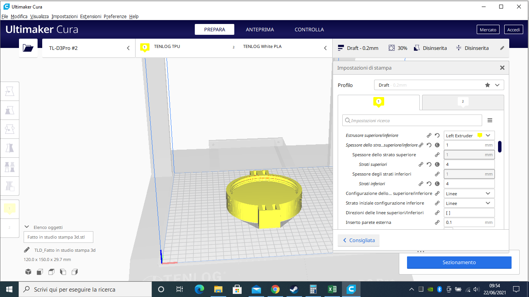
Task: Go back to Consigliata settings
Action: pos(359,241)
